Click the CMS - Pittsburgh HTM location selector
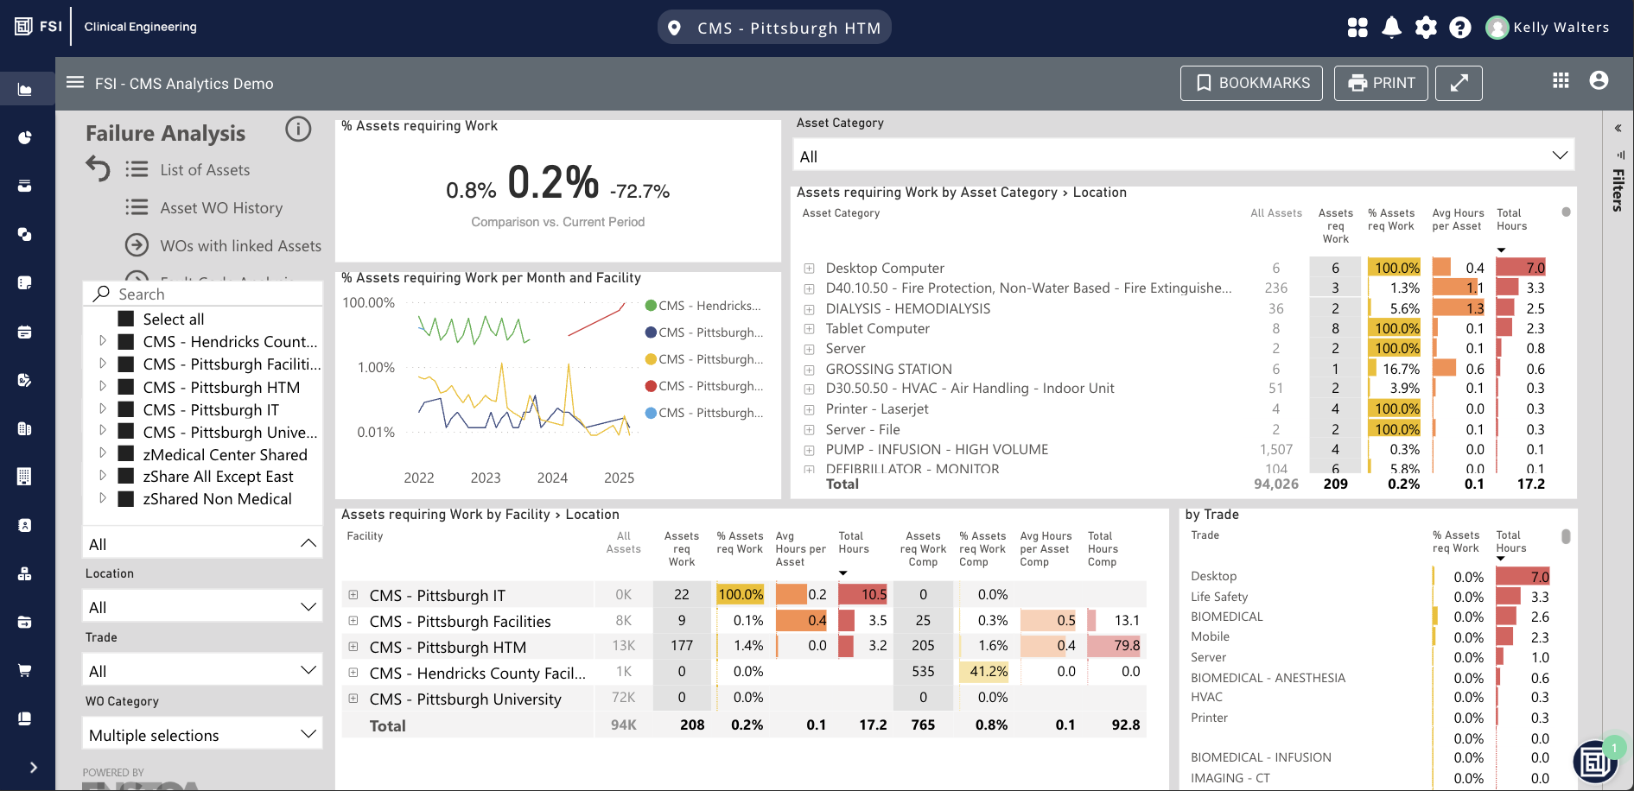The width and height of the screenshot is (1634, 791). click(774, 28)
